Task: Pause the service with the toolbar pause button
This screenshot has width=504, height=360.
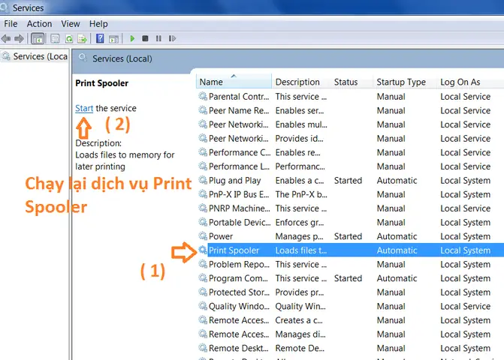Action: pos(158,38)
